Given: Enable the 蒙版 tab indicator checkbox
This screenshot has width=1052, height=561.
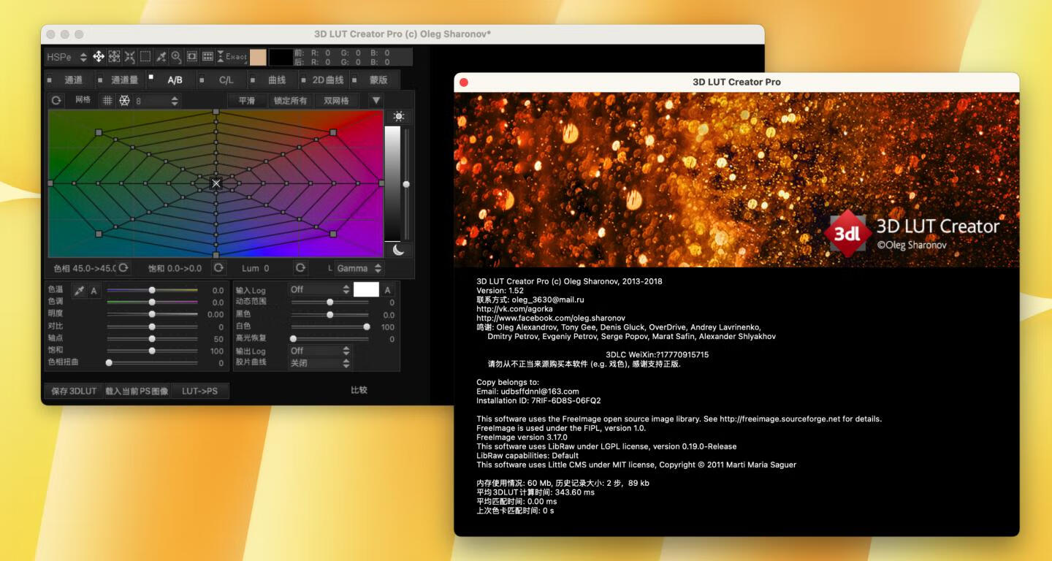Looking at the screenshot, I should [354, 80].
